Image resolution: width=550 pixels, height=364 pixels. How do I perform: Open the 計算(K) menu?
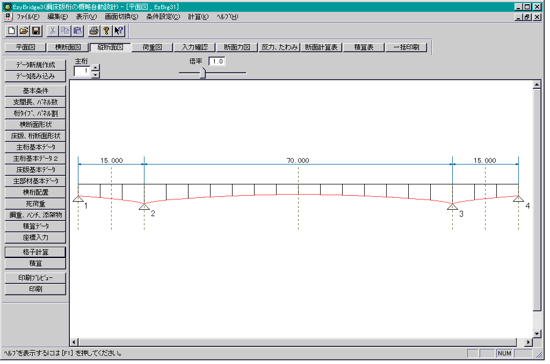[198, 17]
